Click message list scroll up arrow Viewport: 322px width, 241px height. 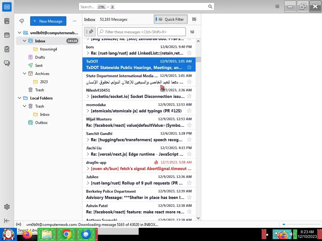[x=198, y=41]
